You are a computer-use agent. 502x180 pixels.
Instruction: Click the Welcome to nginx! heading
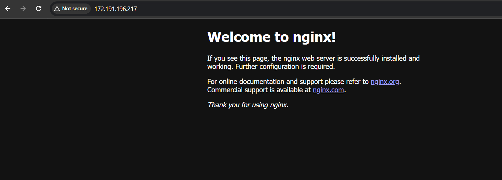click(272, 37)
